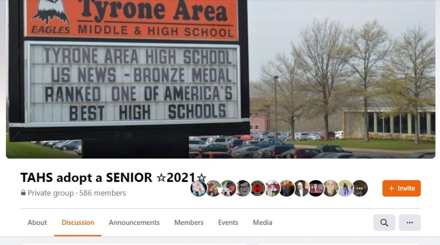The width and height of the screenshot is (440, 245).
Task: Switch to the About tab
Action: [37, 223]
